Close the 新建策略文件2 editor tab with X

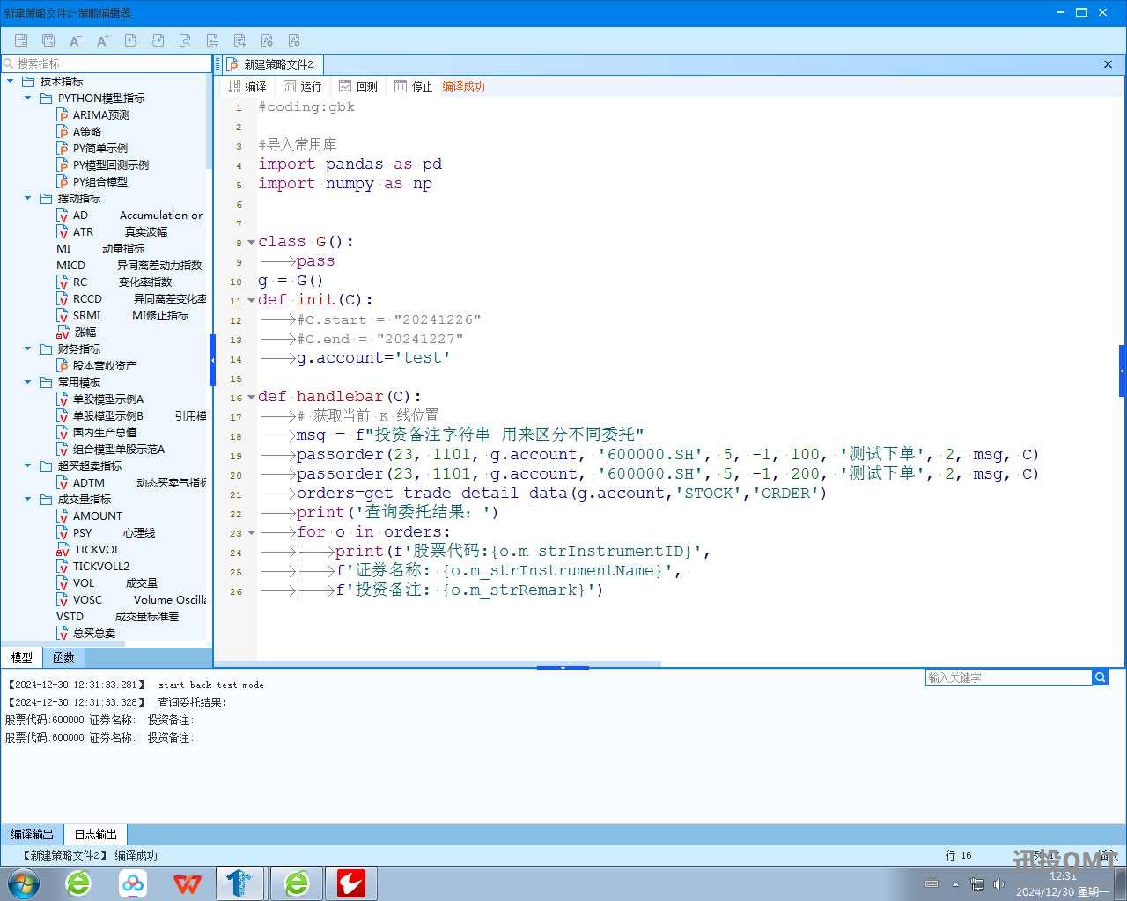coord(1108,64)
